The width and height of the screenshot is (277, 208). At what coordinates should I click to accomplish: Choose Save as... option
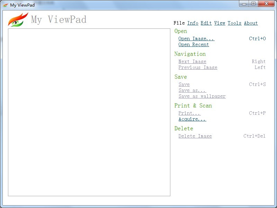pyautogui.click(x=192, y=90)
